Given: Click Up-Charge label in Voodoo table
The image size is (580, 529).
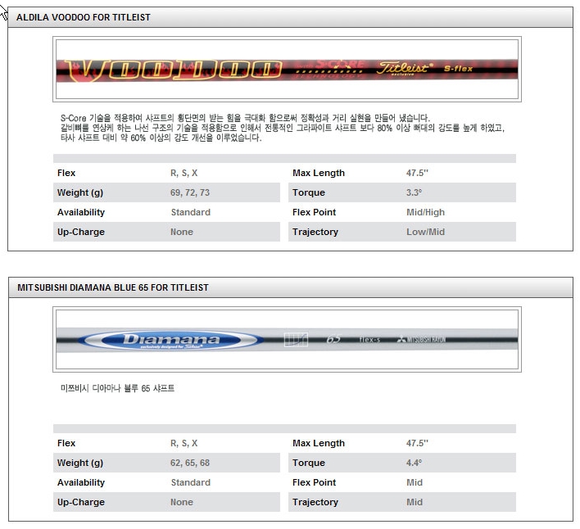Looking at the screenshot, I should [x=81, y=232].
